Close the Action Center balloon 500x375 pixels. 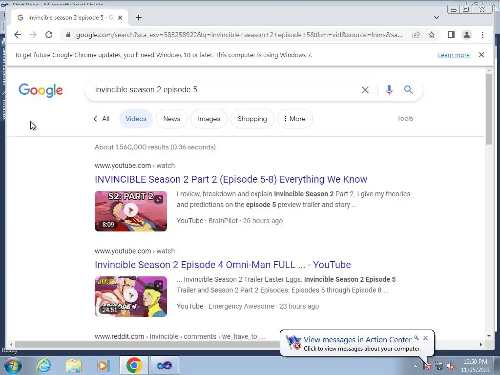[x=425, y=338]
